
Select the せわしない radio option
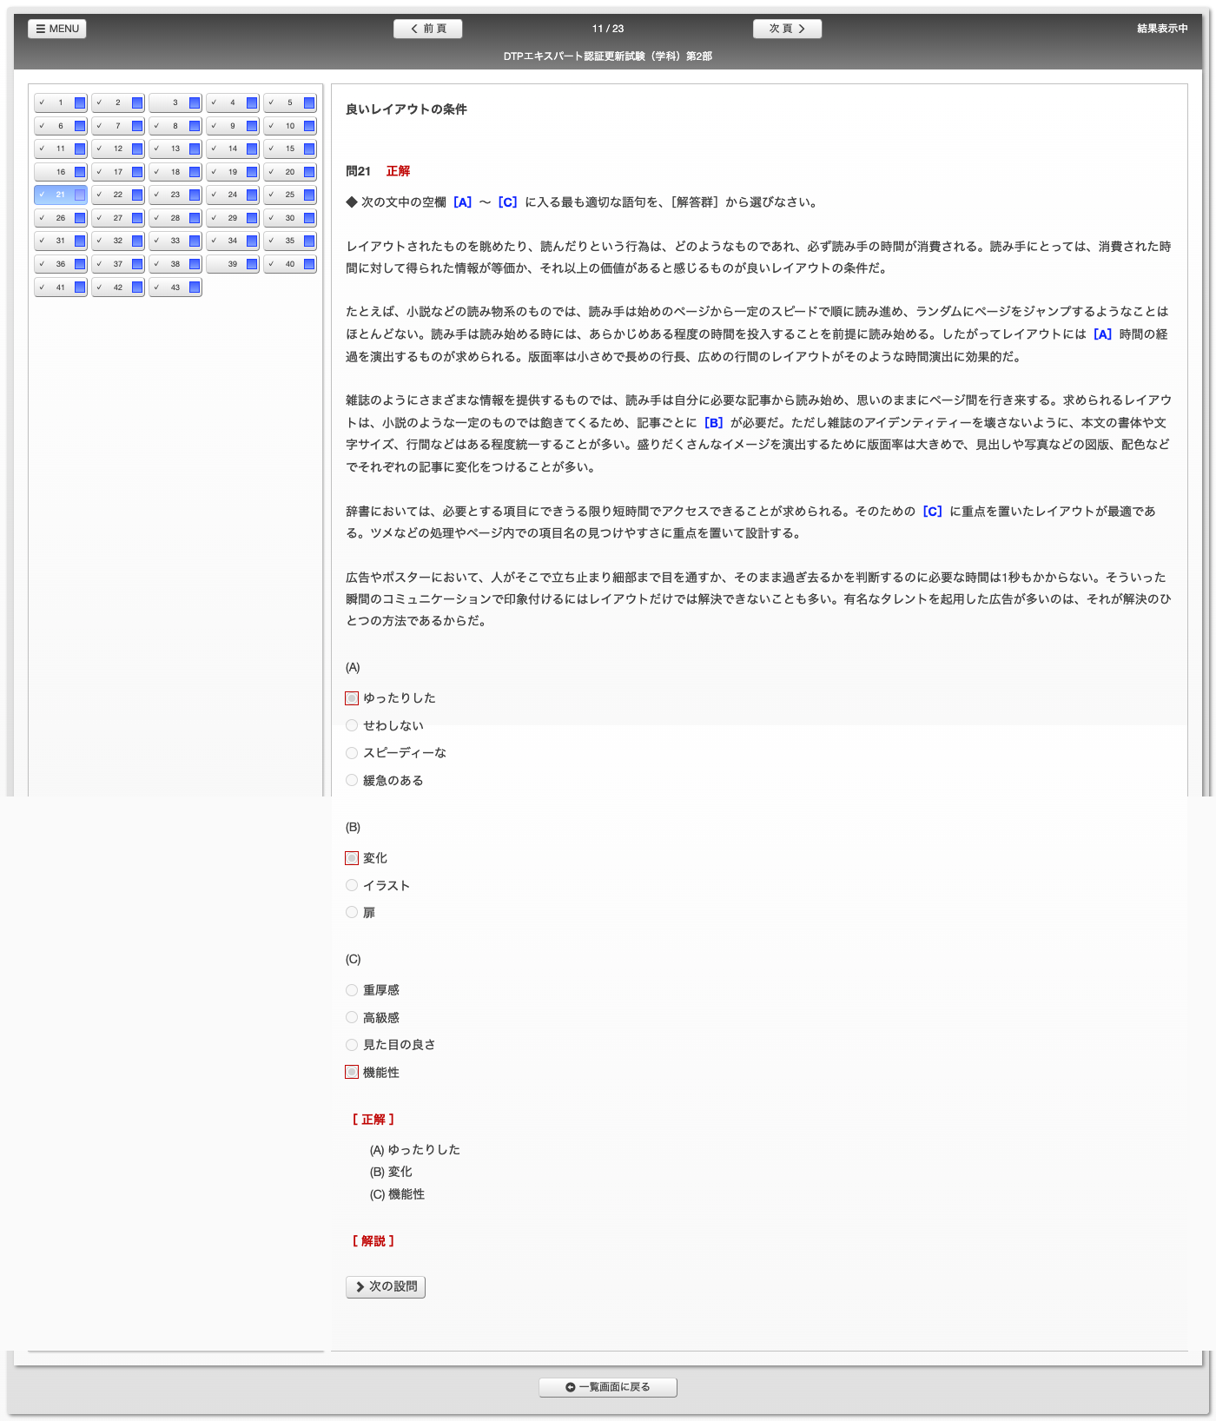352,725
